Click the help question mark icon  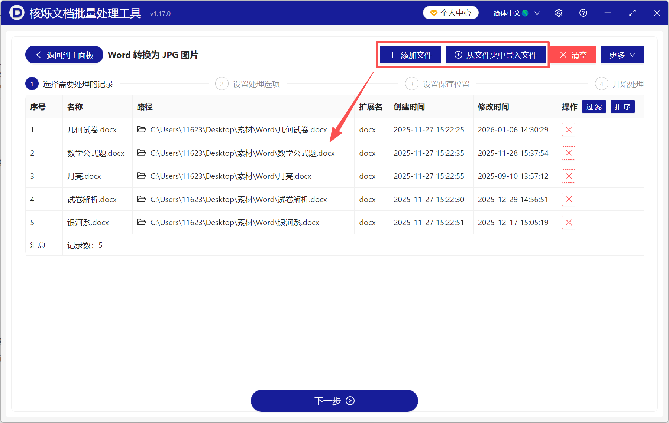[x=583, y=13]
